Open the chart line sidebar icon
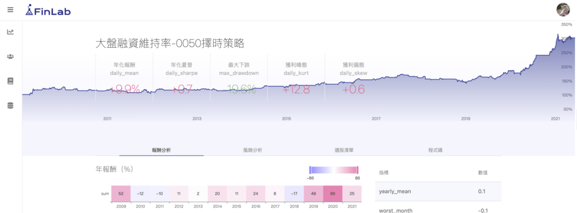Image resolution: width=577 pixels, height=213 pixels. [x=10, y=32]
